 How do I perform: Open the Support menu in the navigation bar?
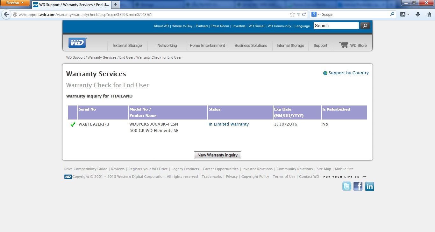tap(320, 46)
